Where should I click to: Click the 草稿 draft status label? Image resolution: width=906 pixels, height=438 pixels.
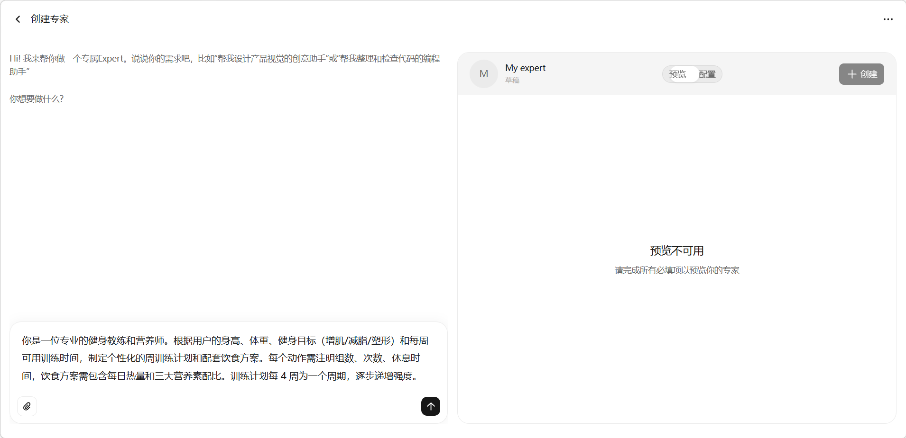(512, 80)
